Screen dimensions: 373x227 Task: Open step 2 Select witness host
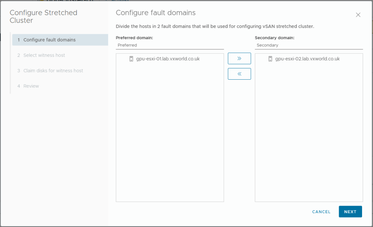(44, 55)
